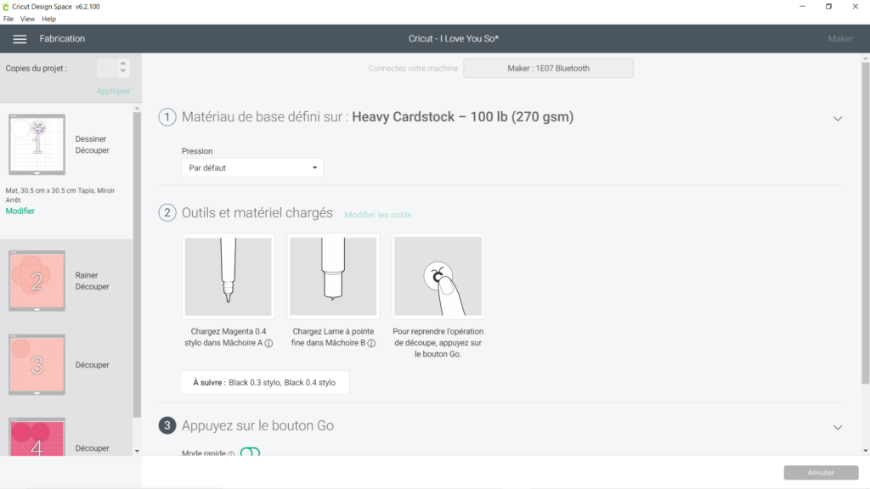Click the step 2 number circle
This screenshot has height=489, width=870.
coord(167,213)
